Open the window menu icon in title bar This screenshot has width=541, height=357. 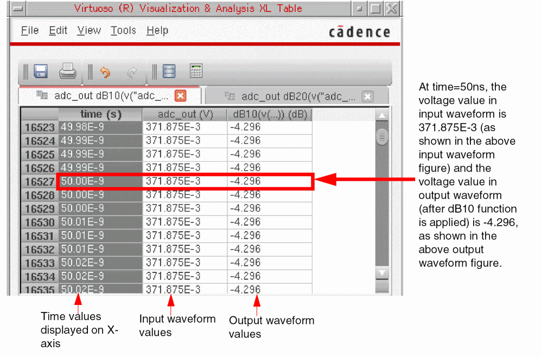[18, 9]
